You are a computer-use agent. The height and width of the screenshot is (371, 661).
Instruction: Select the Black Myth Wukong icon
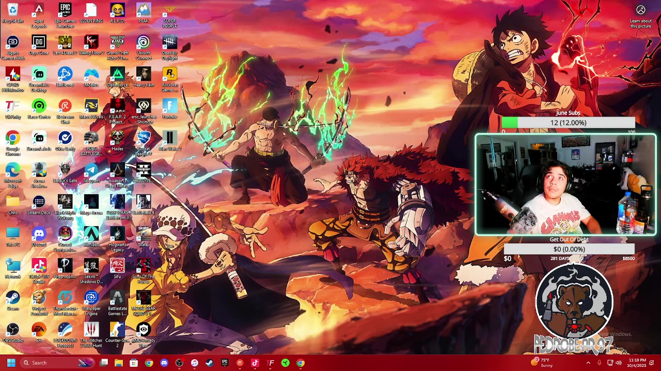65,207
